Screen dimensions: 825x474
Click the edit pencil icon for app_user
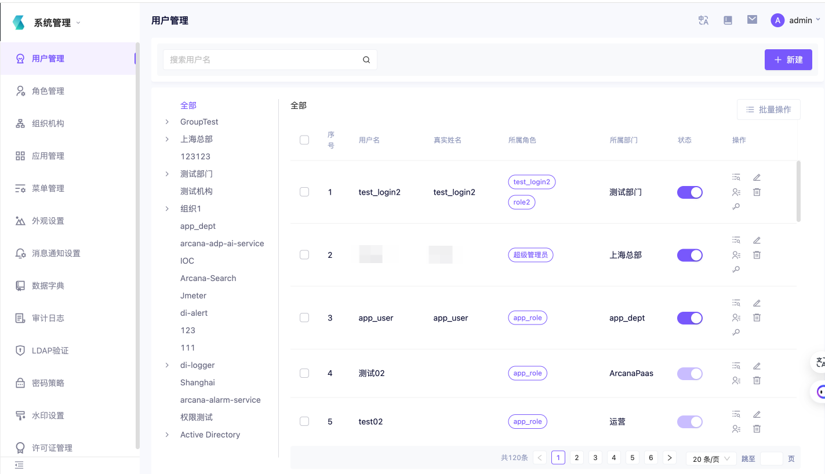tap(757, 303)
